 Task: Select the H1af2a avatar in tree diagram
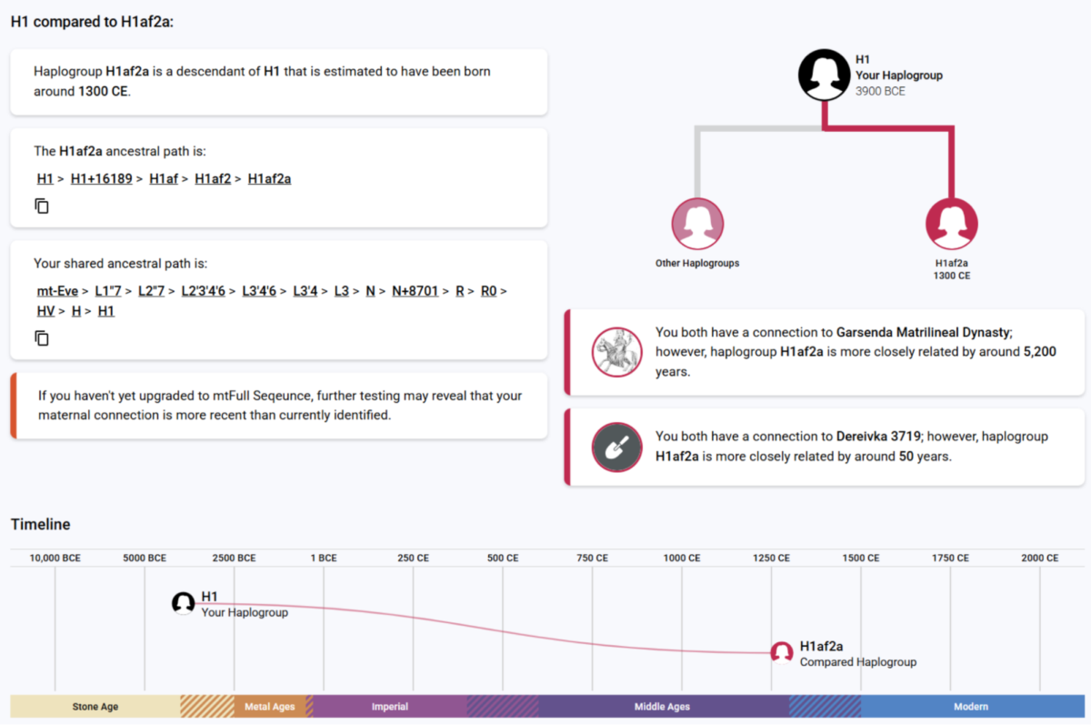pyautogui.click(x=951, y=224)
